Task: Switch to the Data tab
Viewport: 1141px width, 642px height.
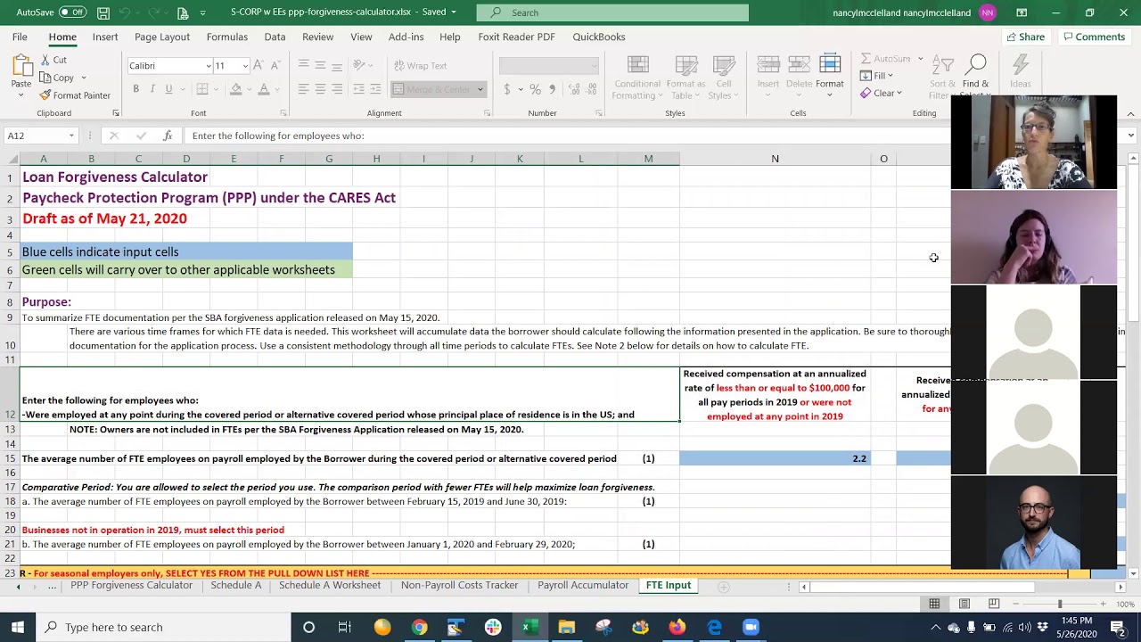Action: 275,37
